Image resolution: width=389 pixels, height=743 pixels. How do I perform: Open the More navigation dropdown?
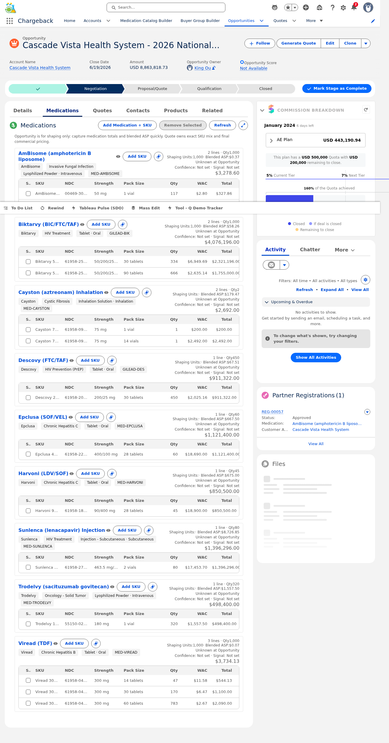[314, 21]
